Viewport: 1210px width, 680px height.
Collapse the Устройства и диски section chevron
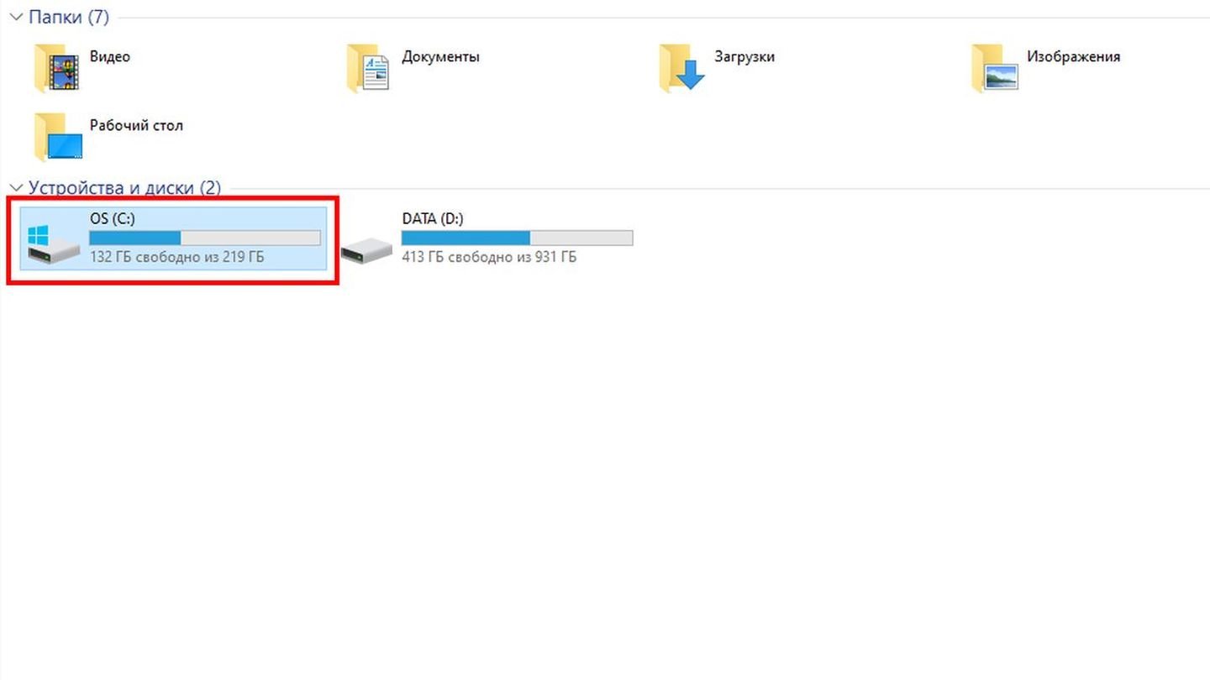[16, 187]
